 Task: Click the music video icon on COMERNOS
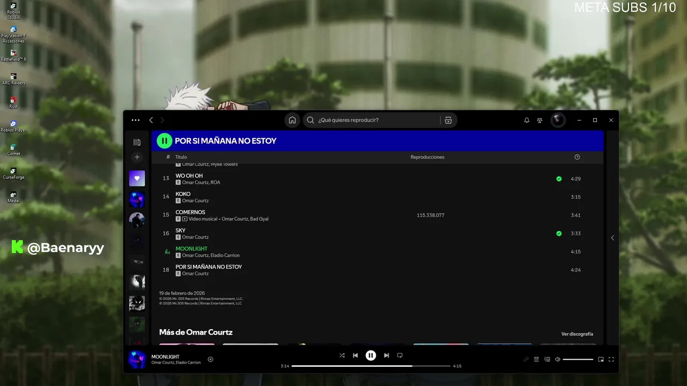(185, 219)
